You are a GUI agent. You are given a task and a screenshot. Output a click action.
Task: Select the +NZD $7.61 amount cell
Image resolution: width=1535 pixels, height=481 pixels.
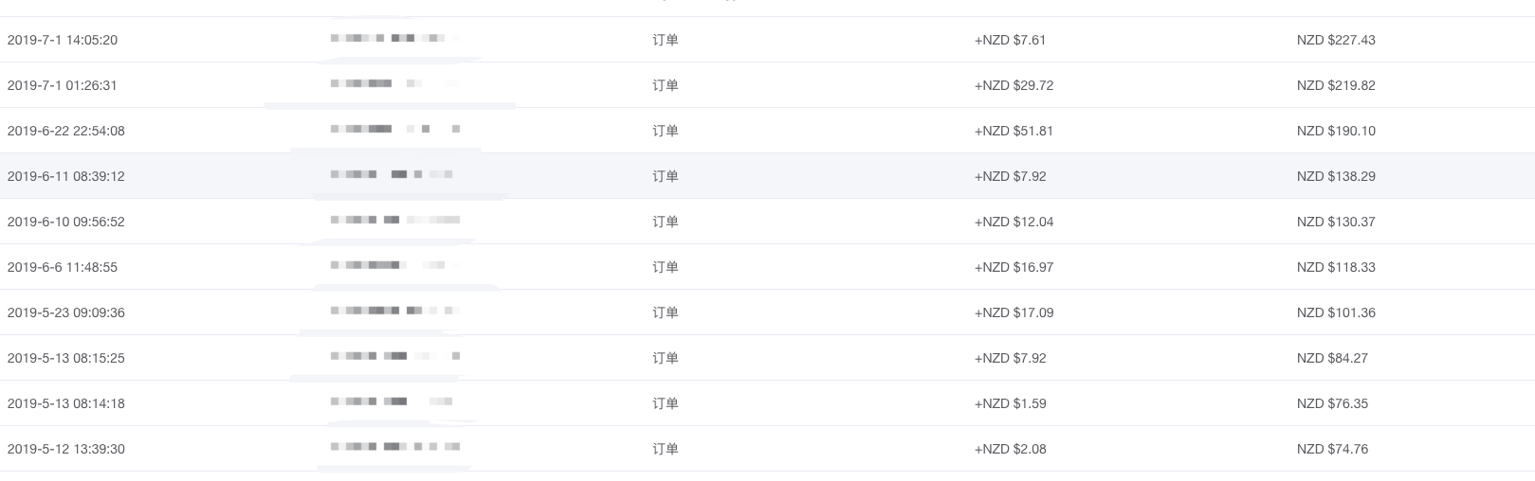coord(1010,40)
